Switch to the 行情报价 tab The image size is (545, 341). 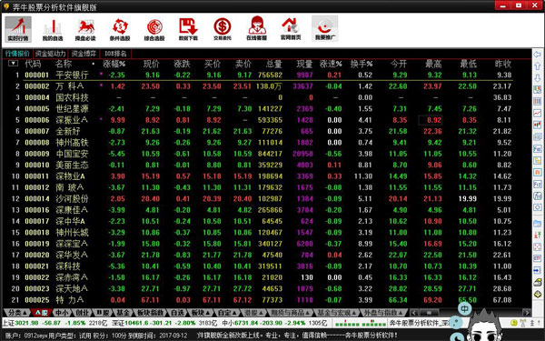17,54
